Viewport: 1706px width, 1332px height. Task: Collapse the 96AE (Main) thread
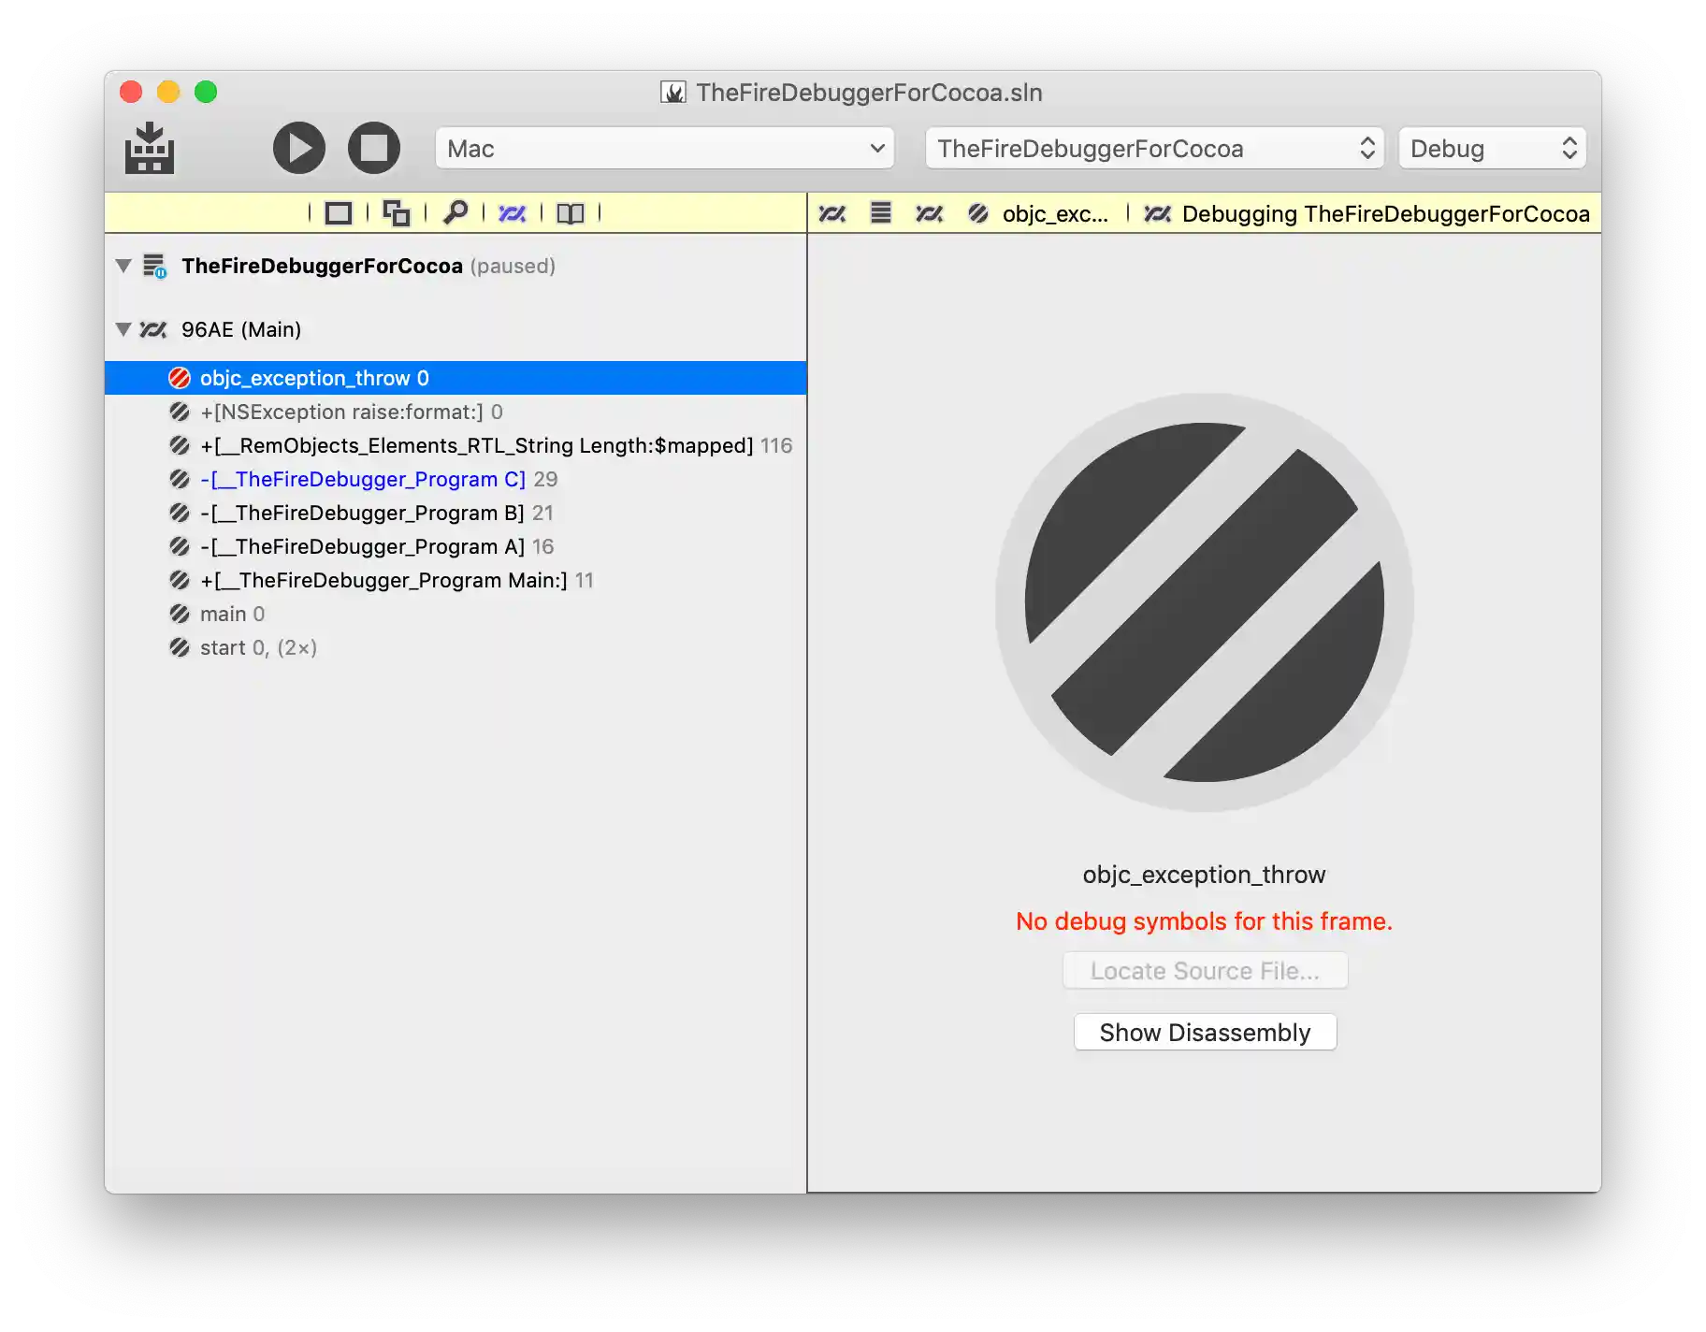coord(123,329)
